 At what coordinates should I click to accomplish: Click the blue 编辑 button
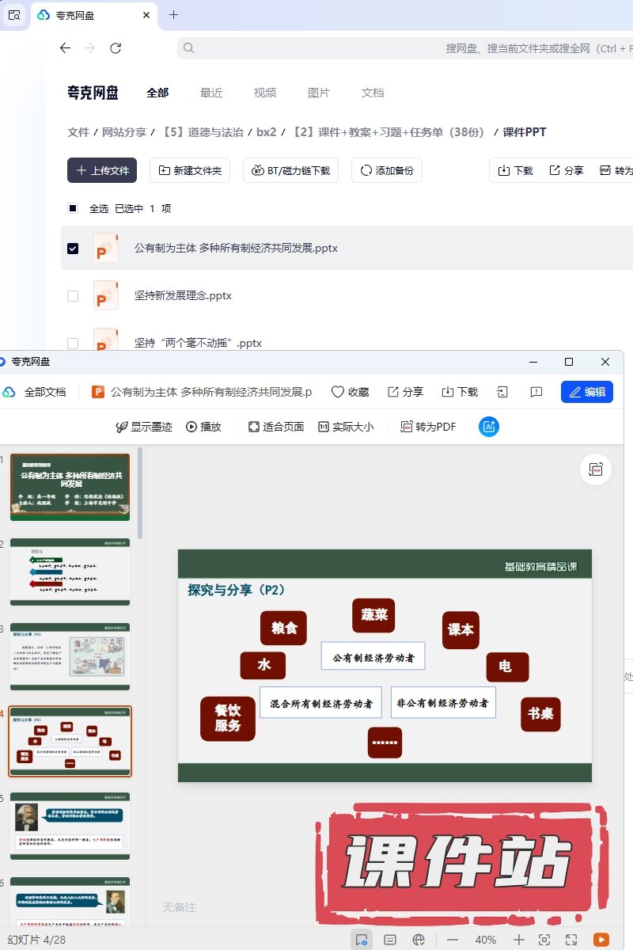coord(586,392)
